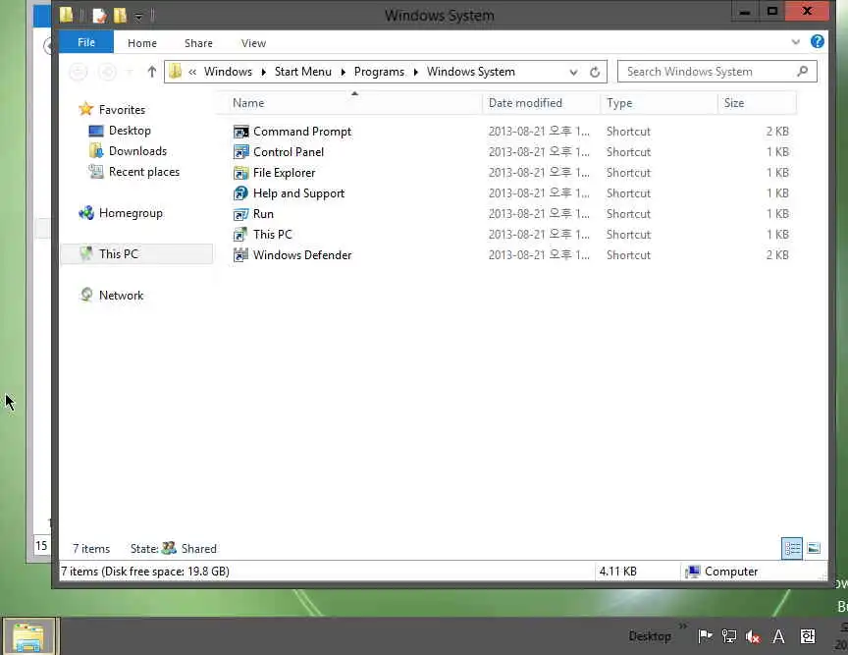Open the File ribbon tab
Image resolution: width=848 pixels, height=655 pixels.
click(86, 42)
